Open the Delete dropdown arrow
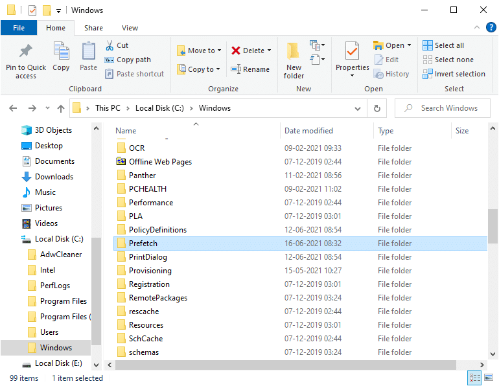Viewport: 499px width, 386px height. pos(269,51)
